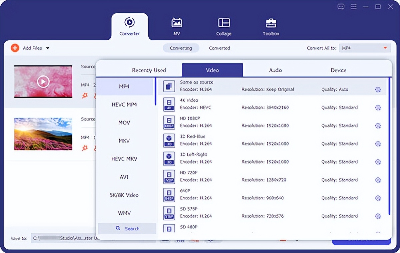
Task: Click the orange Add Files plus icon
Action: click(x=15, y=48)
